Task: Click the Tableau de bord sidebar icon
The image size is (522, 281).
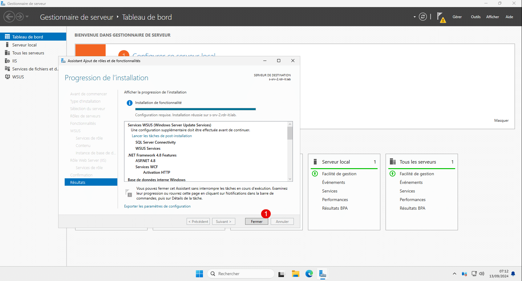Action: (7, 37)
